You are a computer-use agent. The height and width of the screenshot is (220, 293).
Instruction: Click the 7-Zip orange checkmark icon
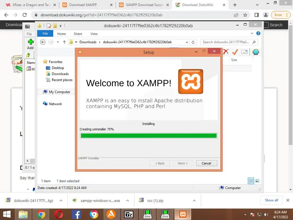235,52
